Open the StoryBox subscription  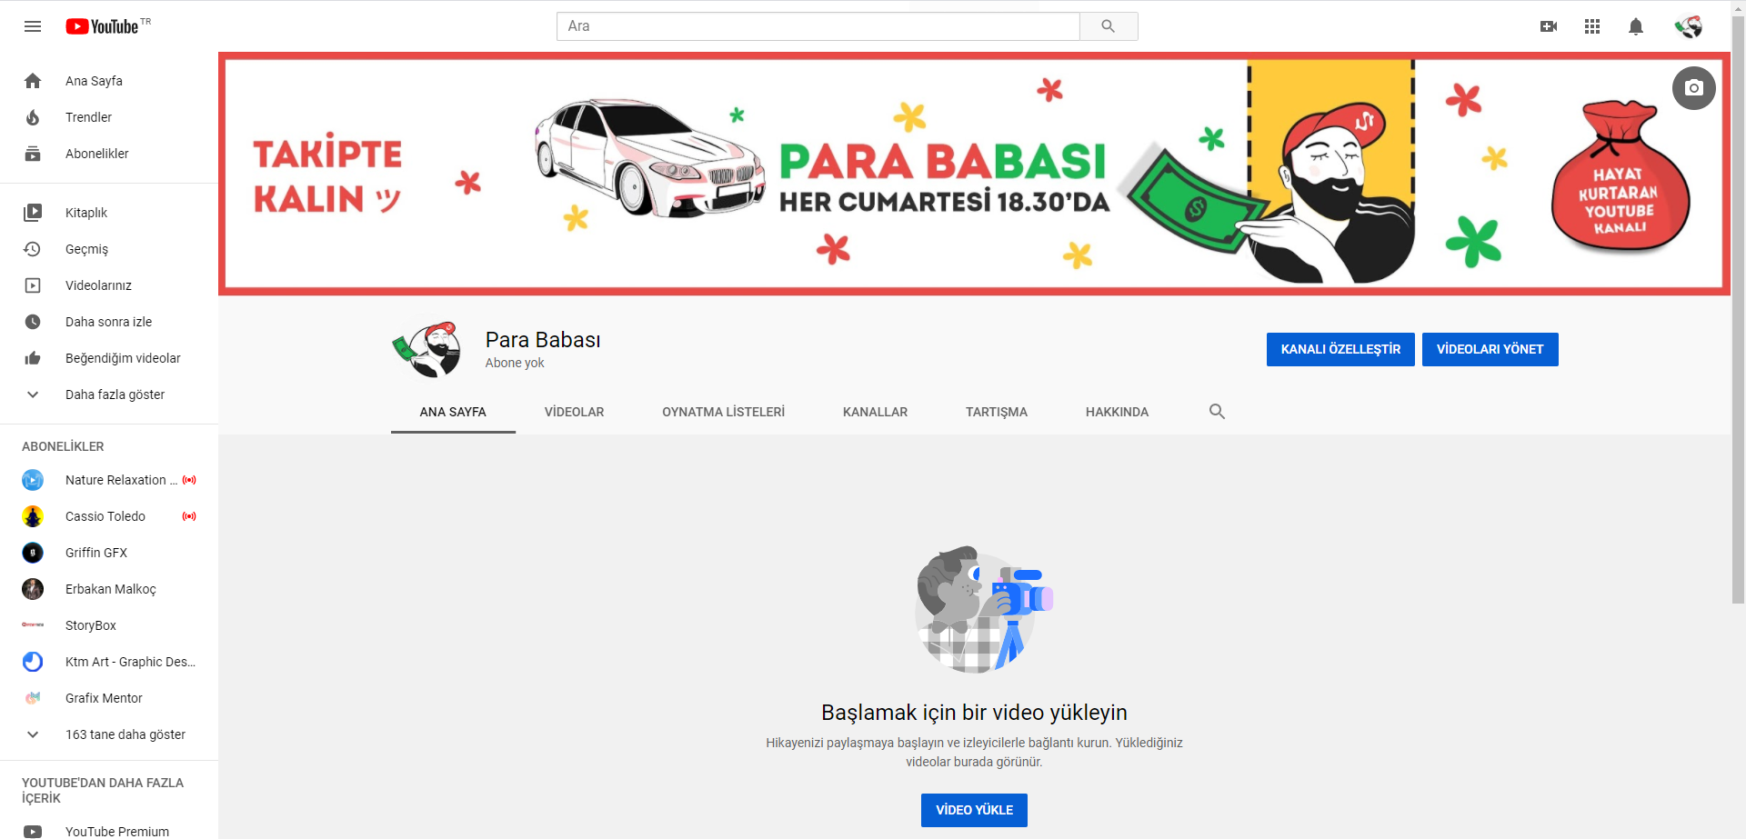click(x=109, y=625)
